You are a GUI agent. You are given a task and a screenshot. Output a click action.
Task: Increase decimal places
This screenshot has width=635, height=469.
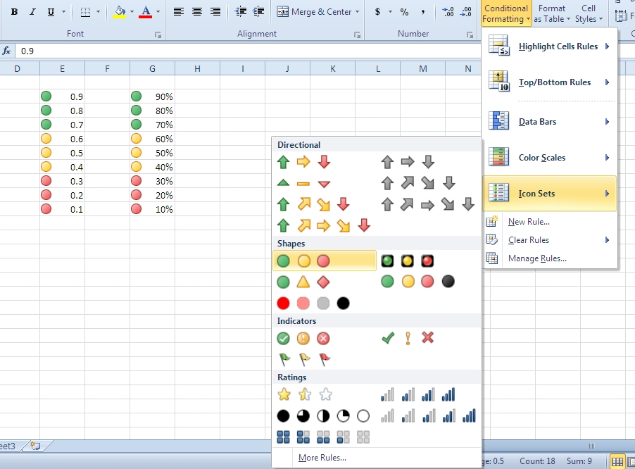point(448,12)
